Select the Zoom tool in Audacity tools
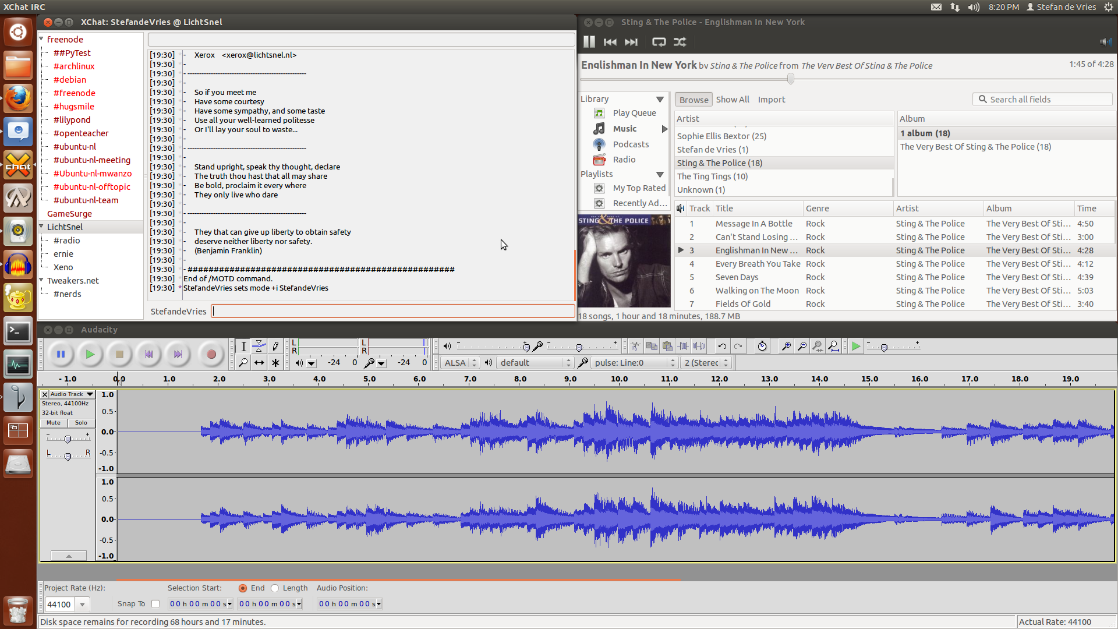The width and height of the screenshot is (1118, 629). 243,363
